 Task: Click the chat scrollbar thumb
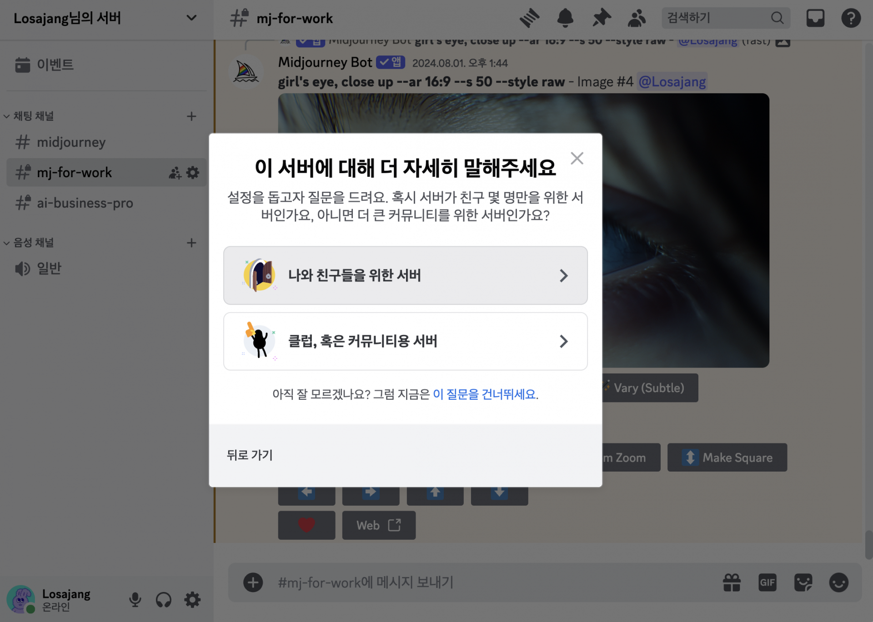pyautogui.click(x=868, y=544)
